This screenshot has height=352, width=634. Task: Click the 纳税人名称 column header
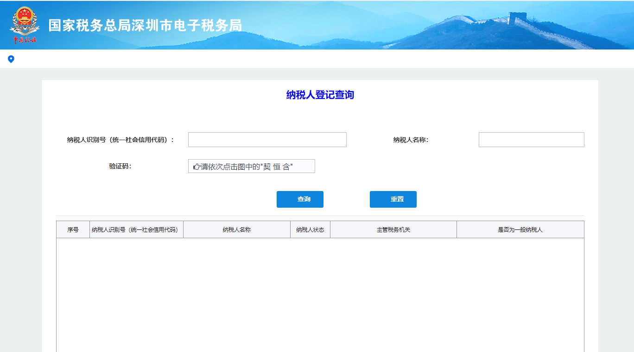point(237,229)
